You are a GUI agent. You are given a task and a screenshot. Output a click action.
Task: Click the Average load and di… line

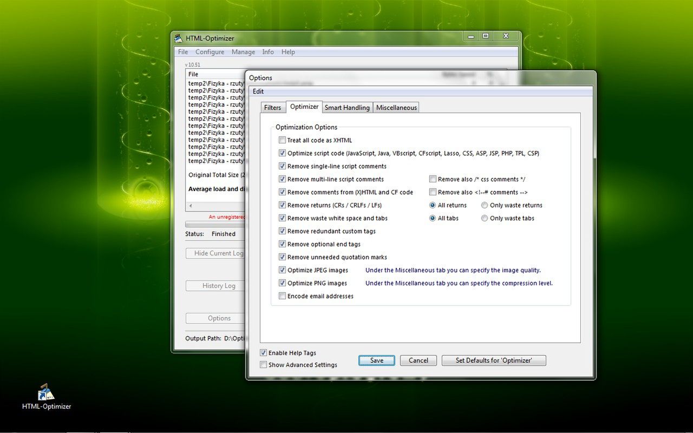217,189
